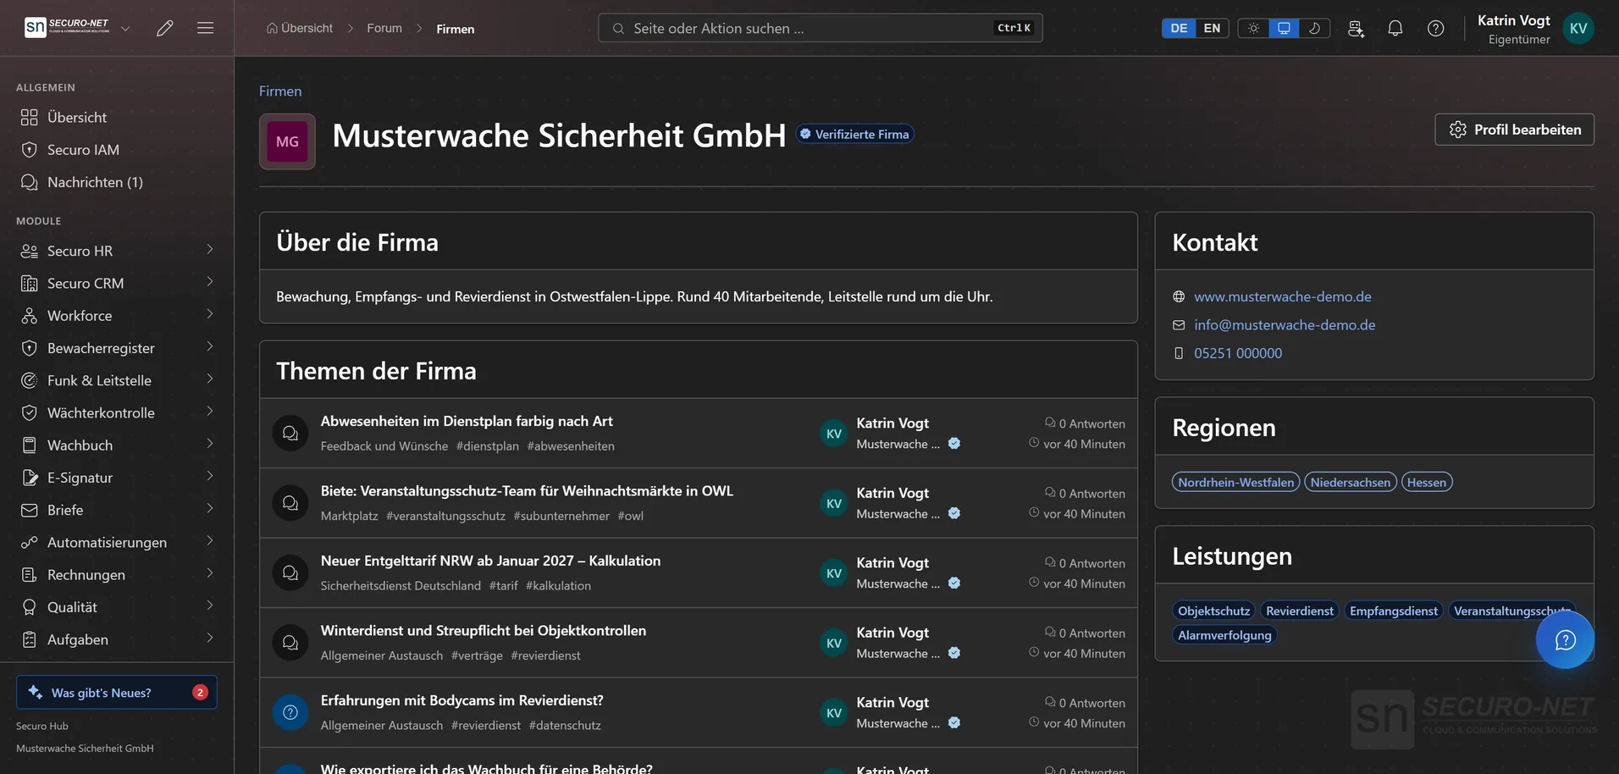Screen dimensions: 1619x774
Task: Open topic Neuer Entgelttarif NRW ab Januar 2027
Action: [490, 561]
